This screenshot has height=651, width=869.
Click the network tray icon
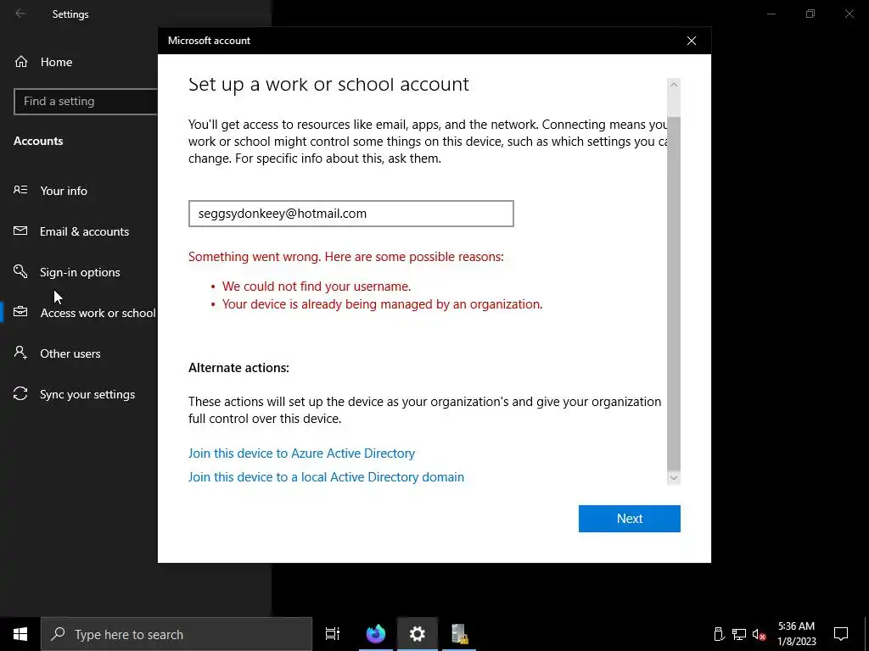(x=739, y=634)
